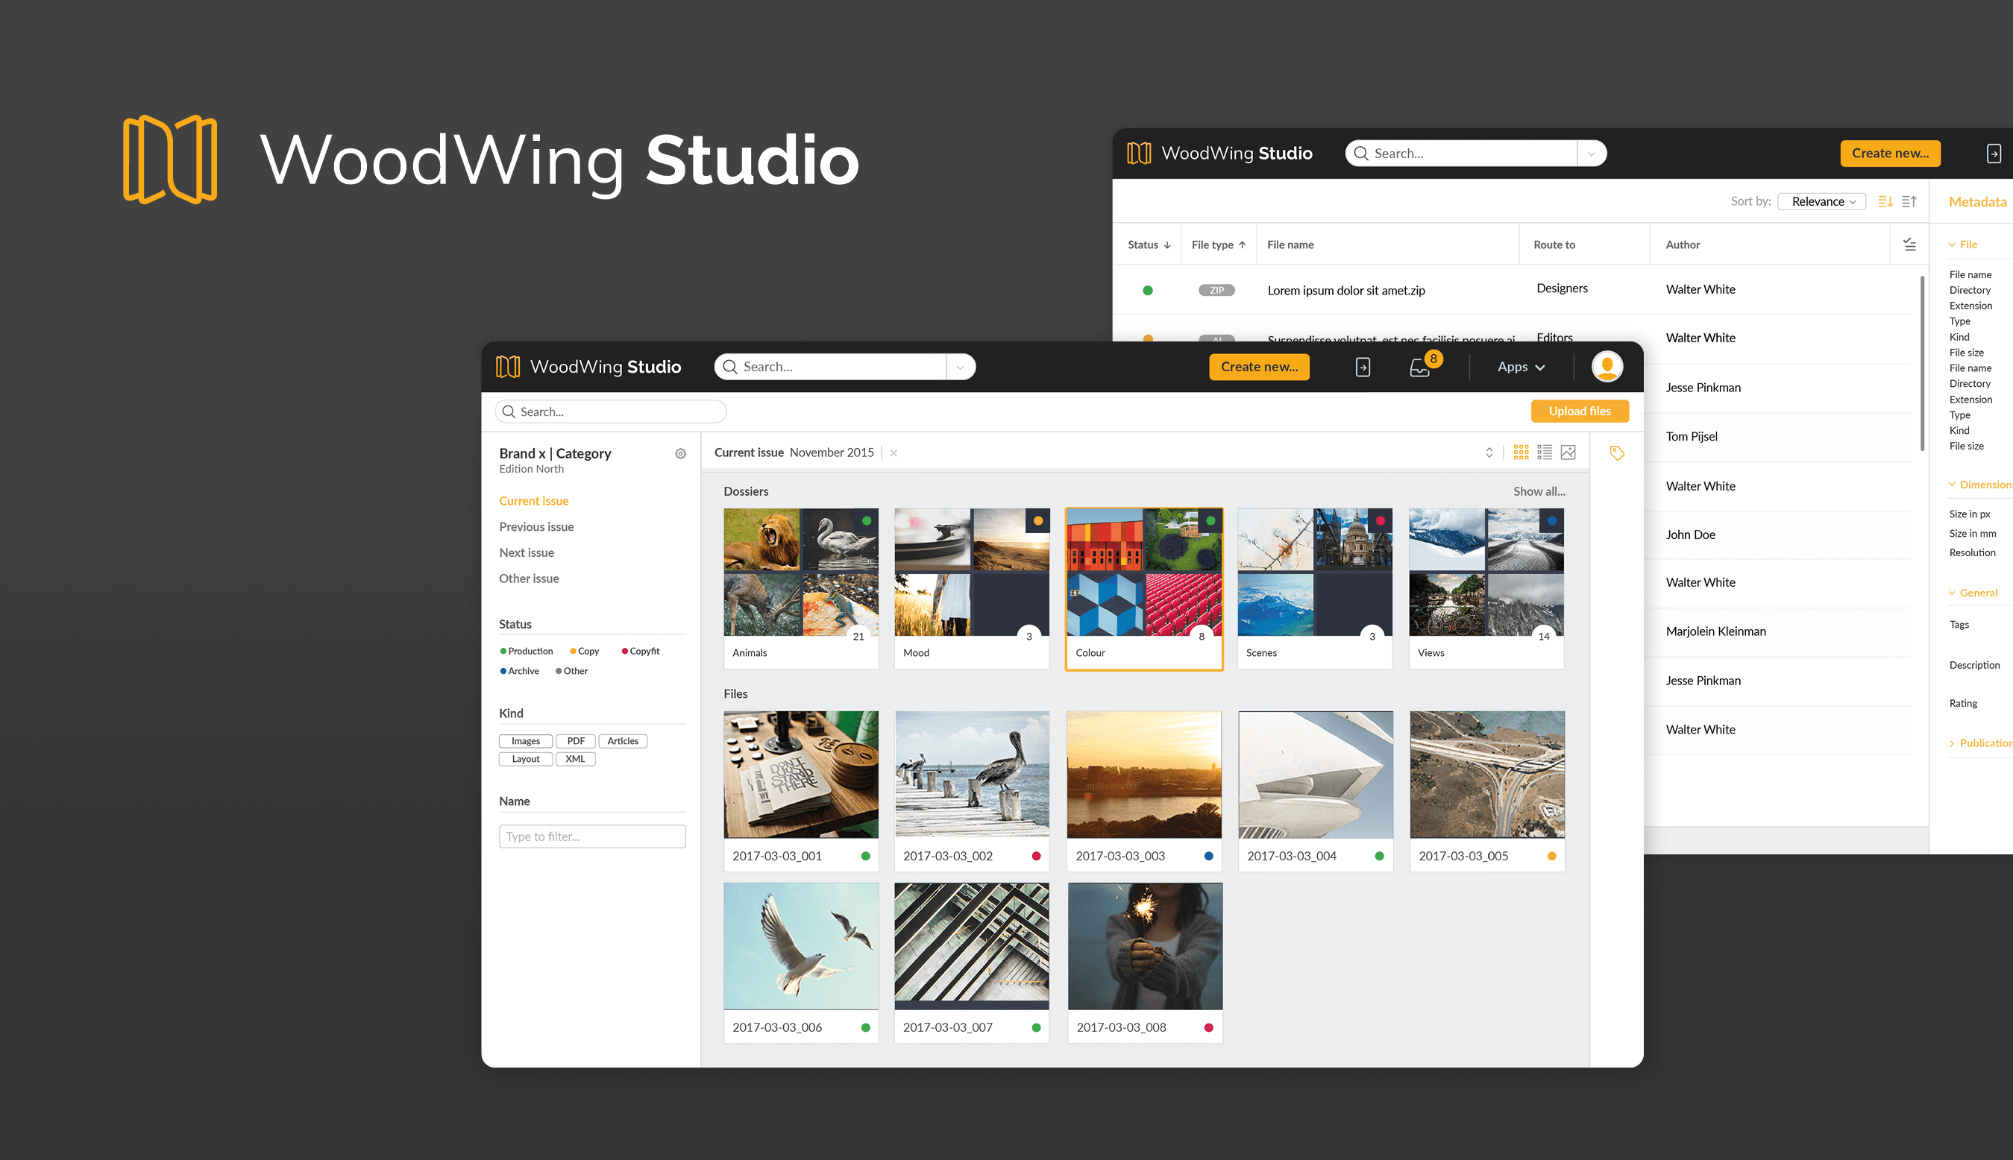Click magnifier icon in back window search
Image resolution: width=2013 pixels, height=1160 pixels.
(1361, 153)
